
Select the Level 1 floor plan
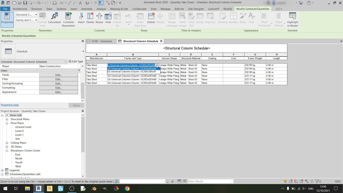(19, 135)
